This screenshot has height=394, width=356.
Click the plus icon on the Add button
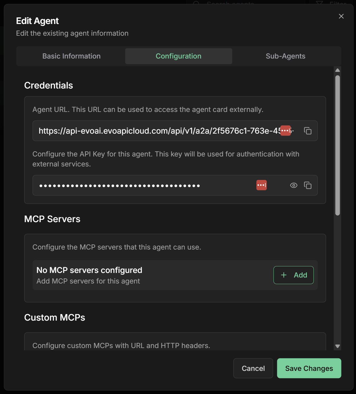pyautogui.click(x=283, y=275)
